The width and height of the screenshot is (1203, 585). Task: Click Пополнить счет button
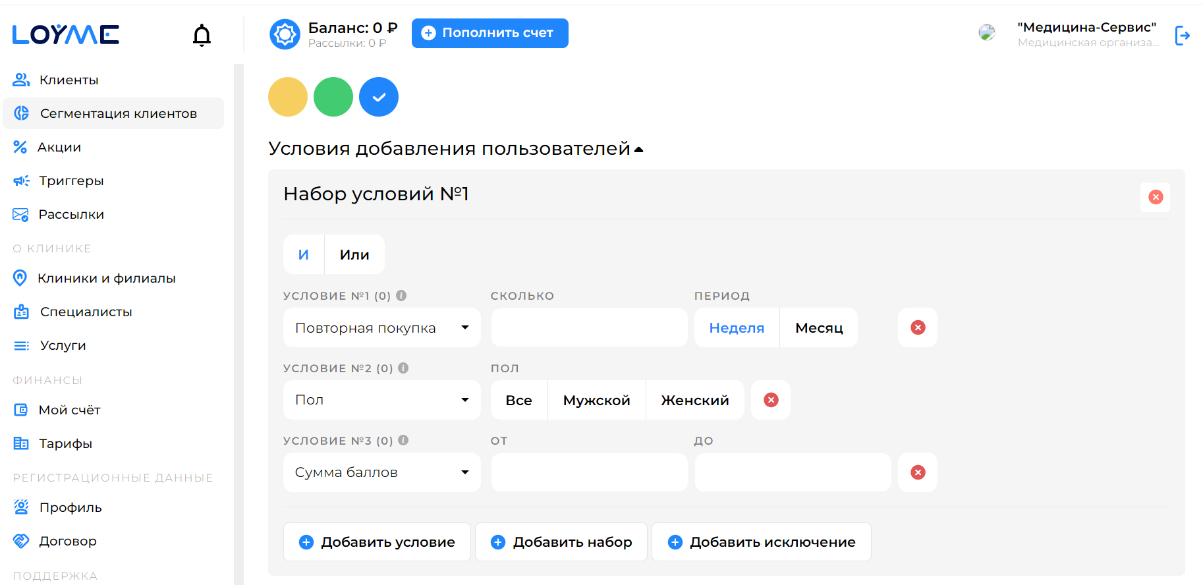[x=490, y=33]
